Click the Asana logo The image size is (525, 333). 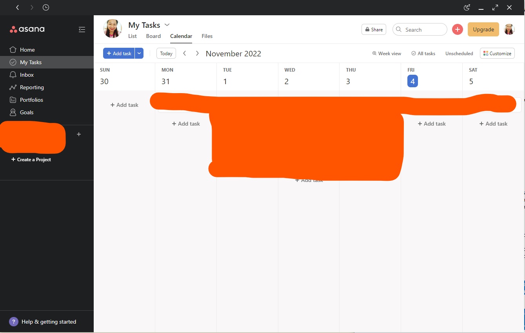(x=27, y=29)
